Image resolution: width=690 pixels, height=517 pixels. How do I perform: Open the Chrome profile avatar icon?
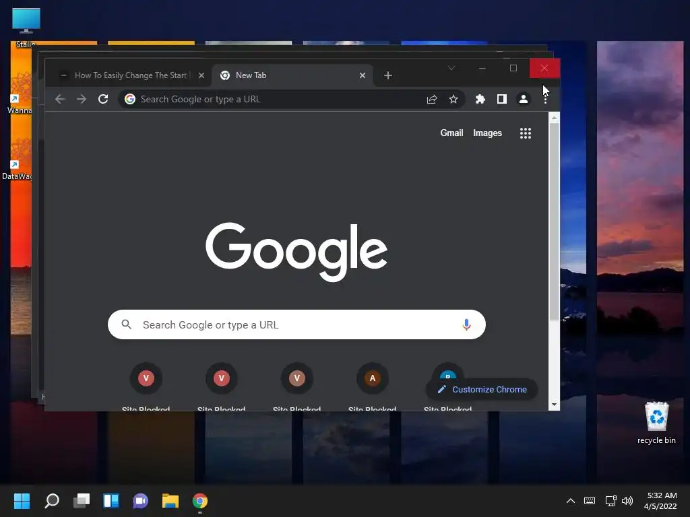(523, 100)
